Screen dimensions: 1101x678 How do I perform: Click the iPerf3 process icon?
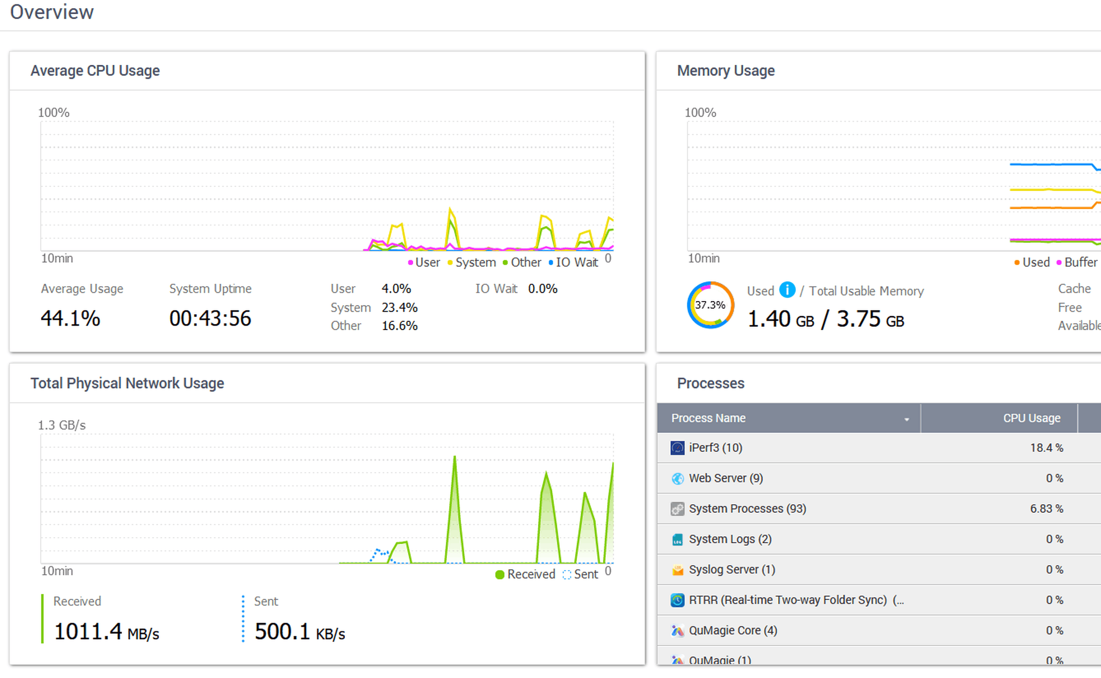tap(677, 448)
